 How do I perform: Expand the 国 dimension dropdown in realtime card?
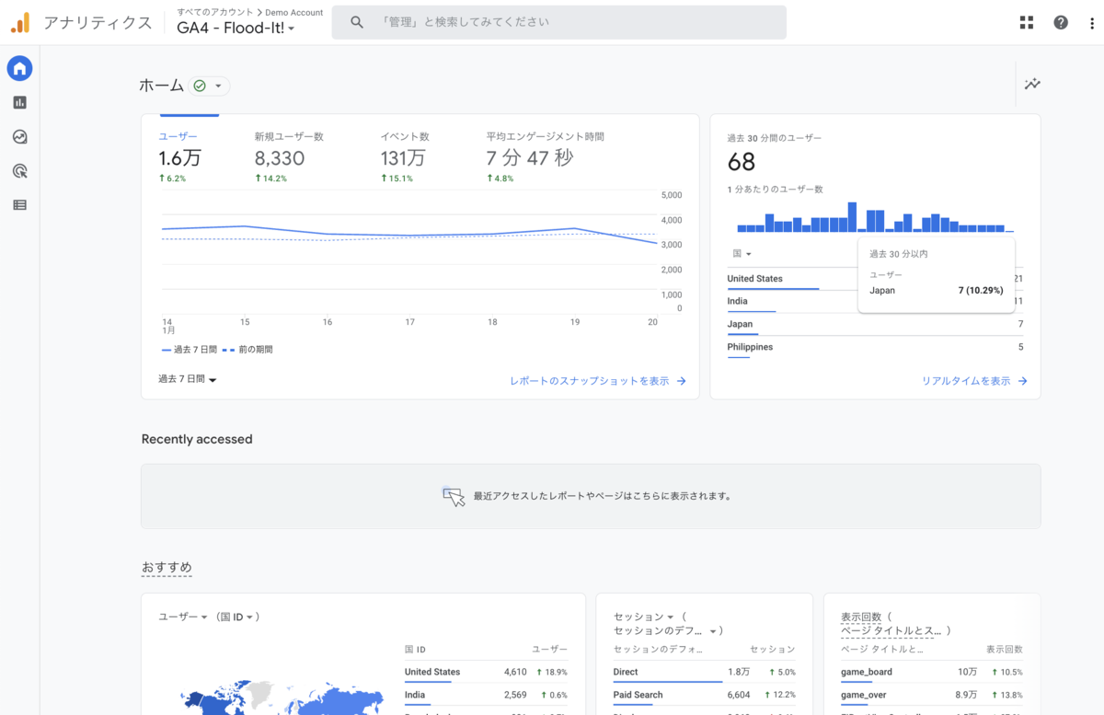pyautogui.click(x=742, y=253)
